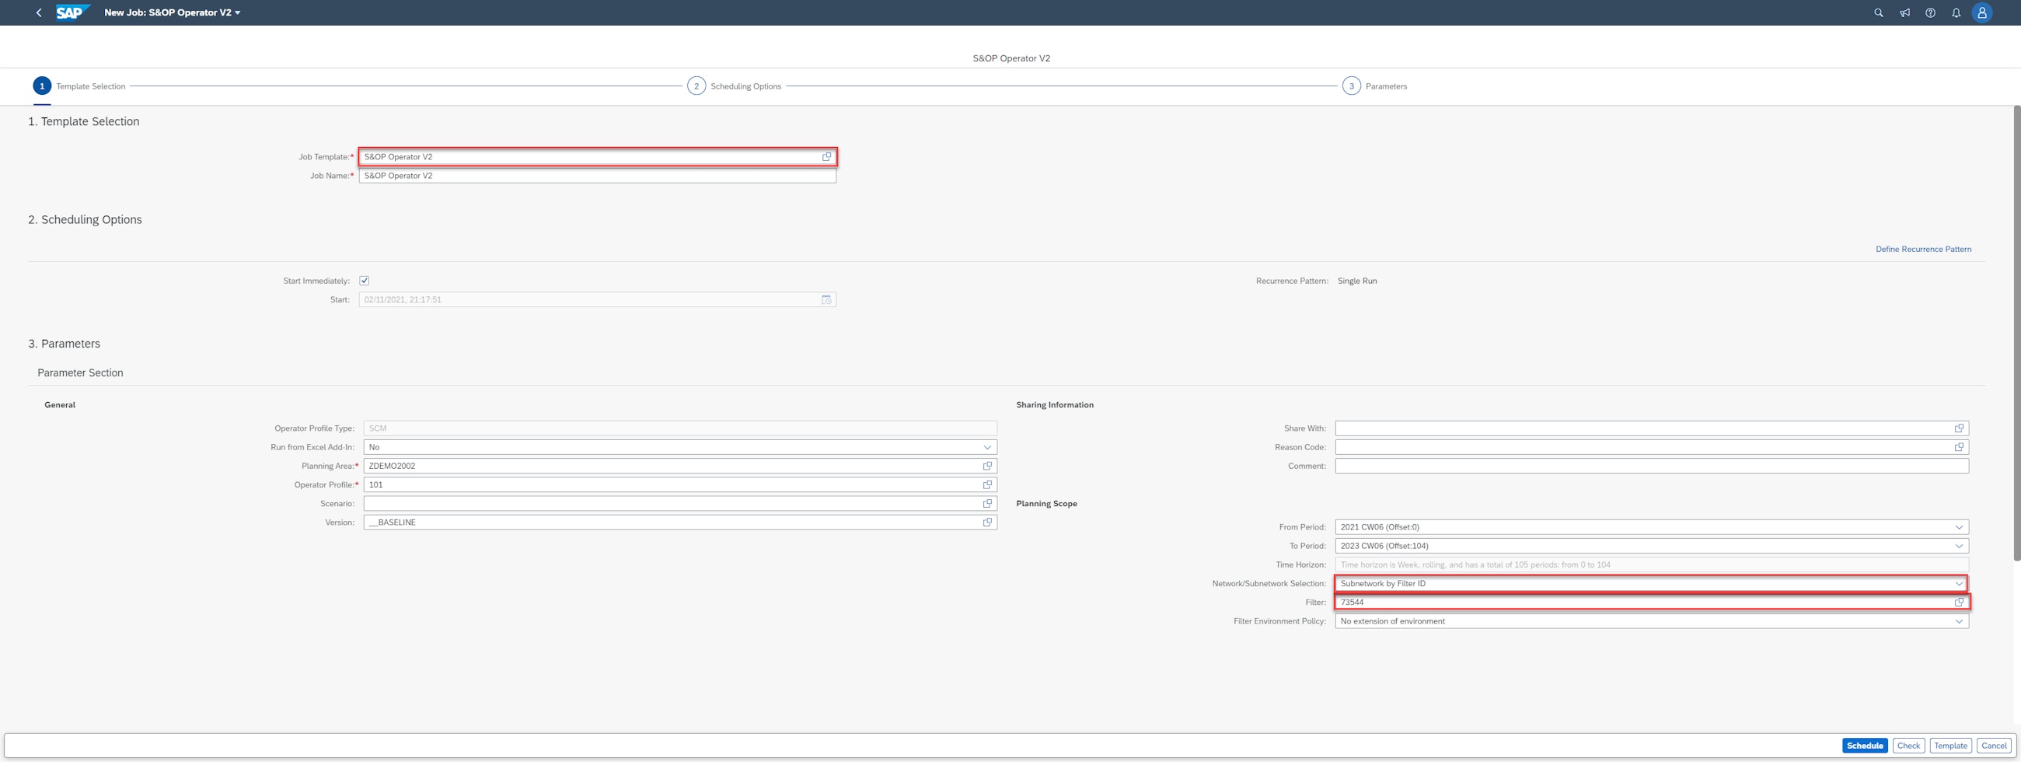Viewport: 2021px width, 762px height.
Task: Open value help for Job Template
Action: (x=826, y=157)
